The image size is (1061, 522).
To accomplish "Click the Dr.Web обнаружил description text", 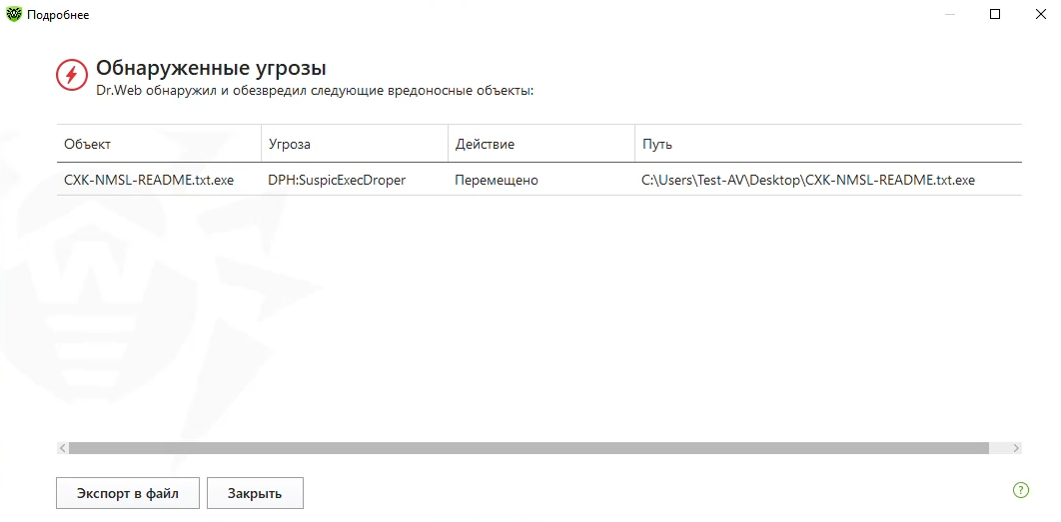I will 316,91.
